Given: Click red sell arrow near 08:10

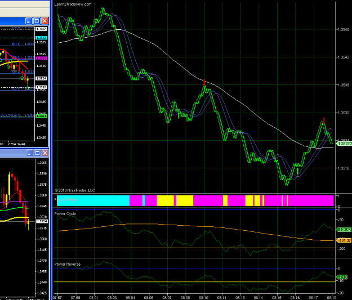Looking at the screenshot, I should tap(204, 82).
